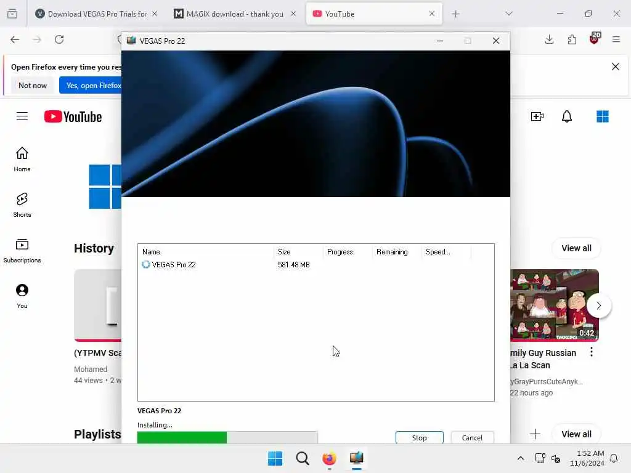View all Playlists
The height and width of the screenshot is (473, 631).
point(576,434)
